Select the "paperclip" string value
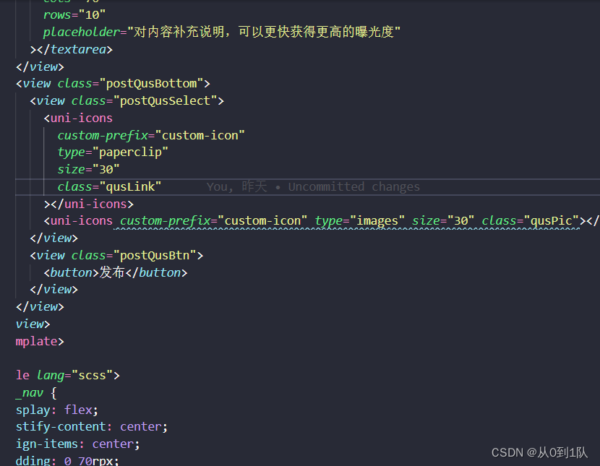The image size is (600, 466). [131, 152]
